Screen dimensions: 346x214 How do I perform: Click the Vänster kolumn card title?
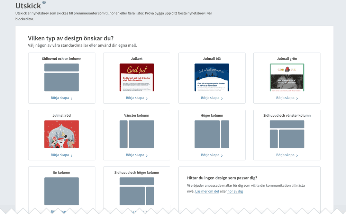(x=137, y=115)
